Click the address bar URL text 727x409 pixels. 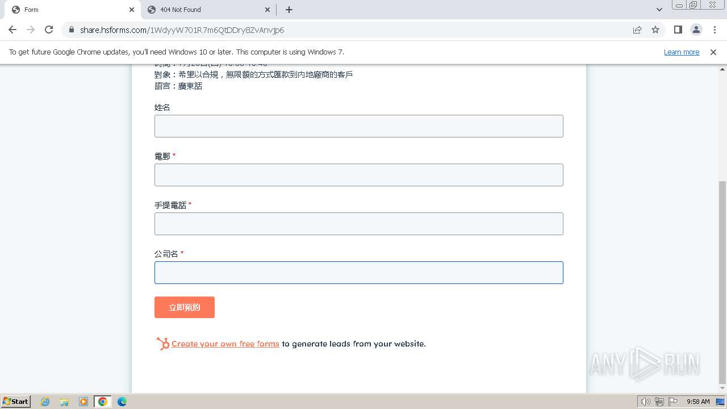pyautogui.click(x=182, y=30)
